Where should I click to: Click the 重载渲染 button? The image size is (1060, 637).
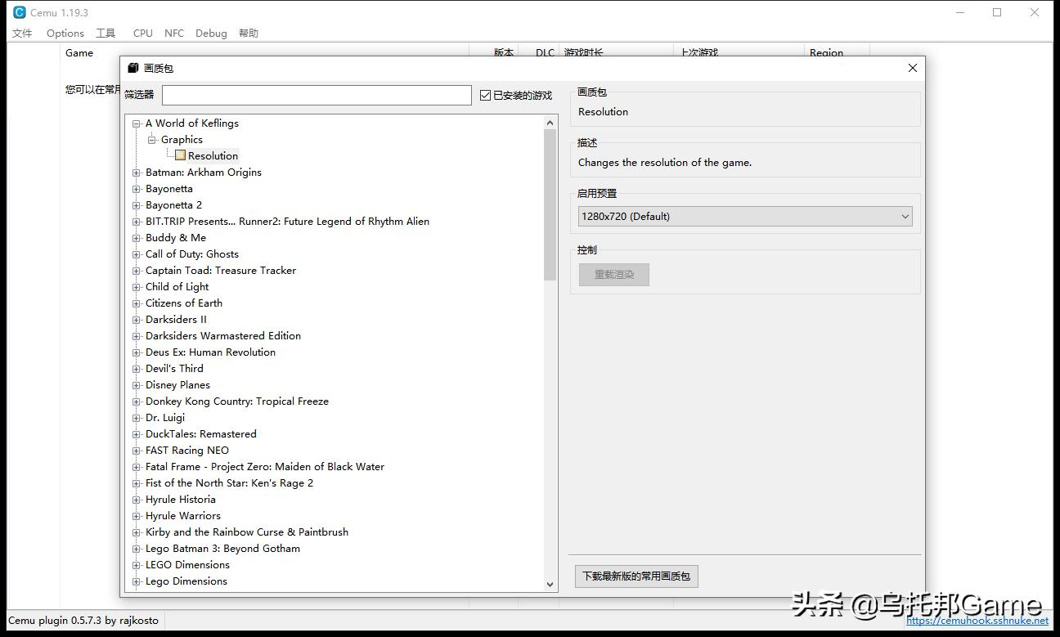coord(614,275)
